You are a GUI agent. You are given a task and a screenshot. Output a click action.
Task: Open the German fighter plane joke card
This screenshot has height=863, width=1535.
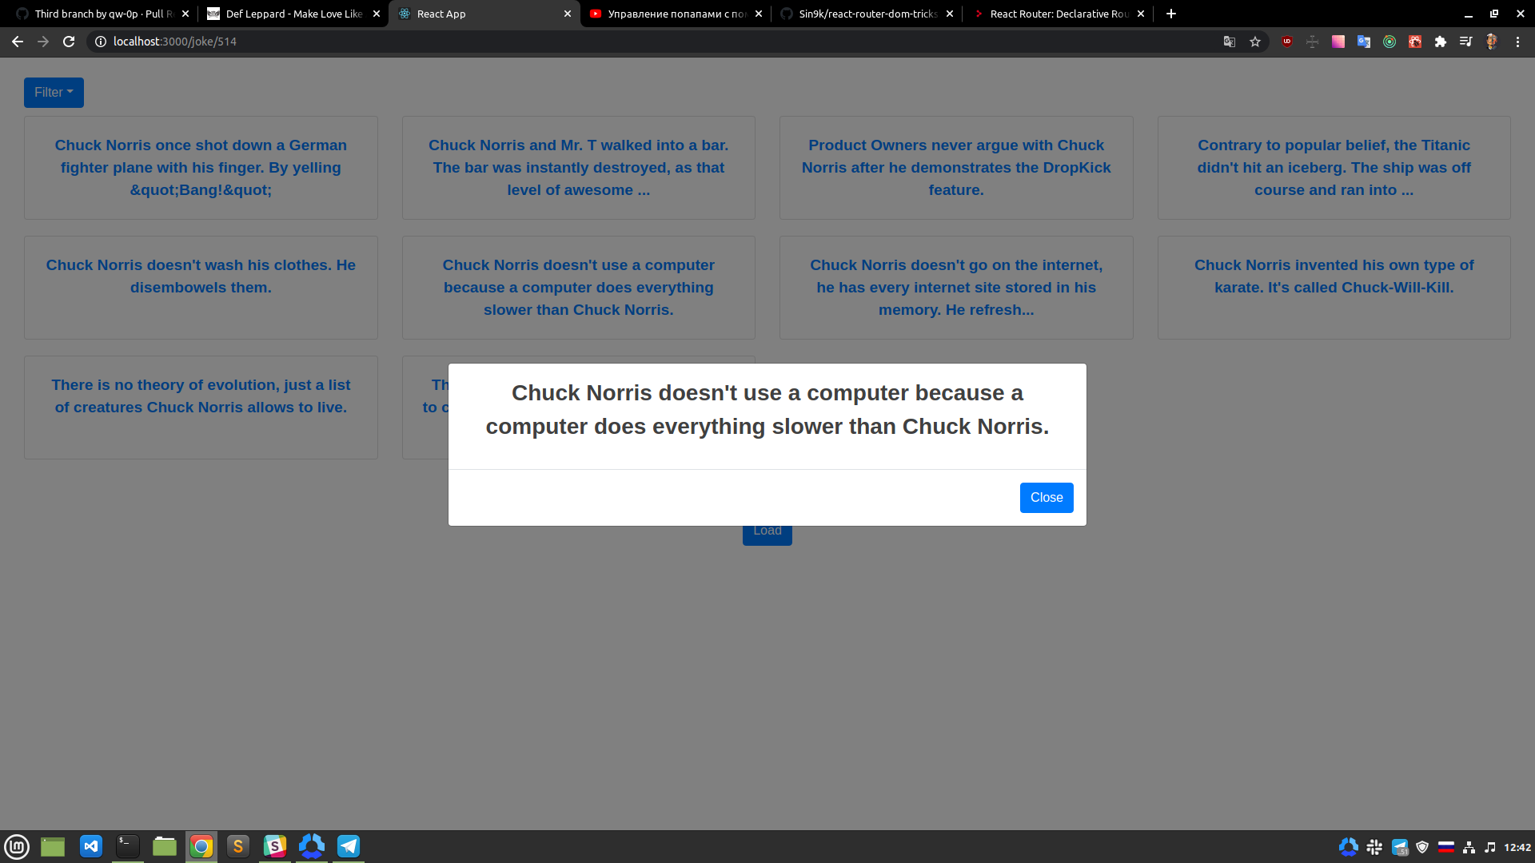tap(201, 168)
